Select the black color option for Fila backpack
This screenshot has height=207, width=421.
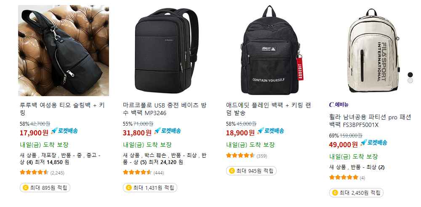point(410,75)
